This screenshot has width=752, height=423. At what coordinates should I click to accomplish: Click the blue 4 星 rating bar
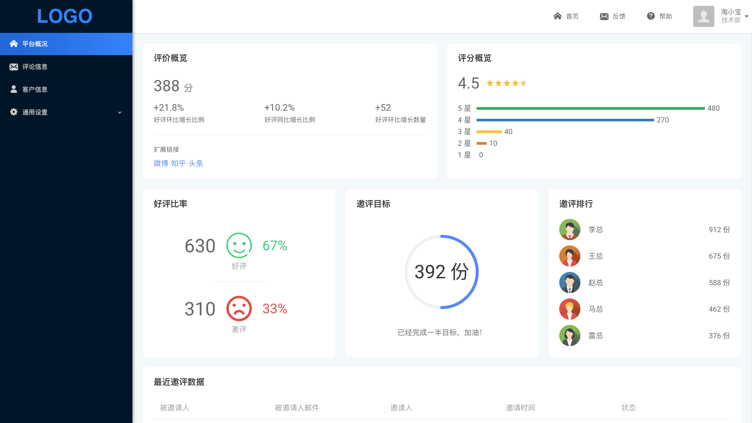pos(565,120)
